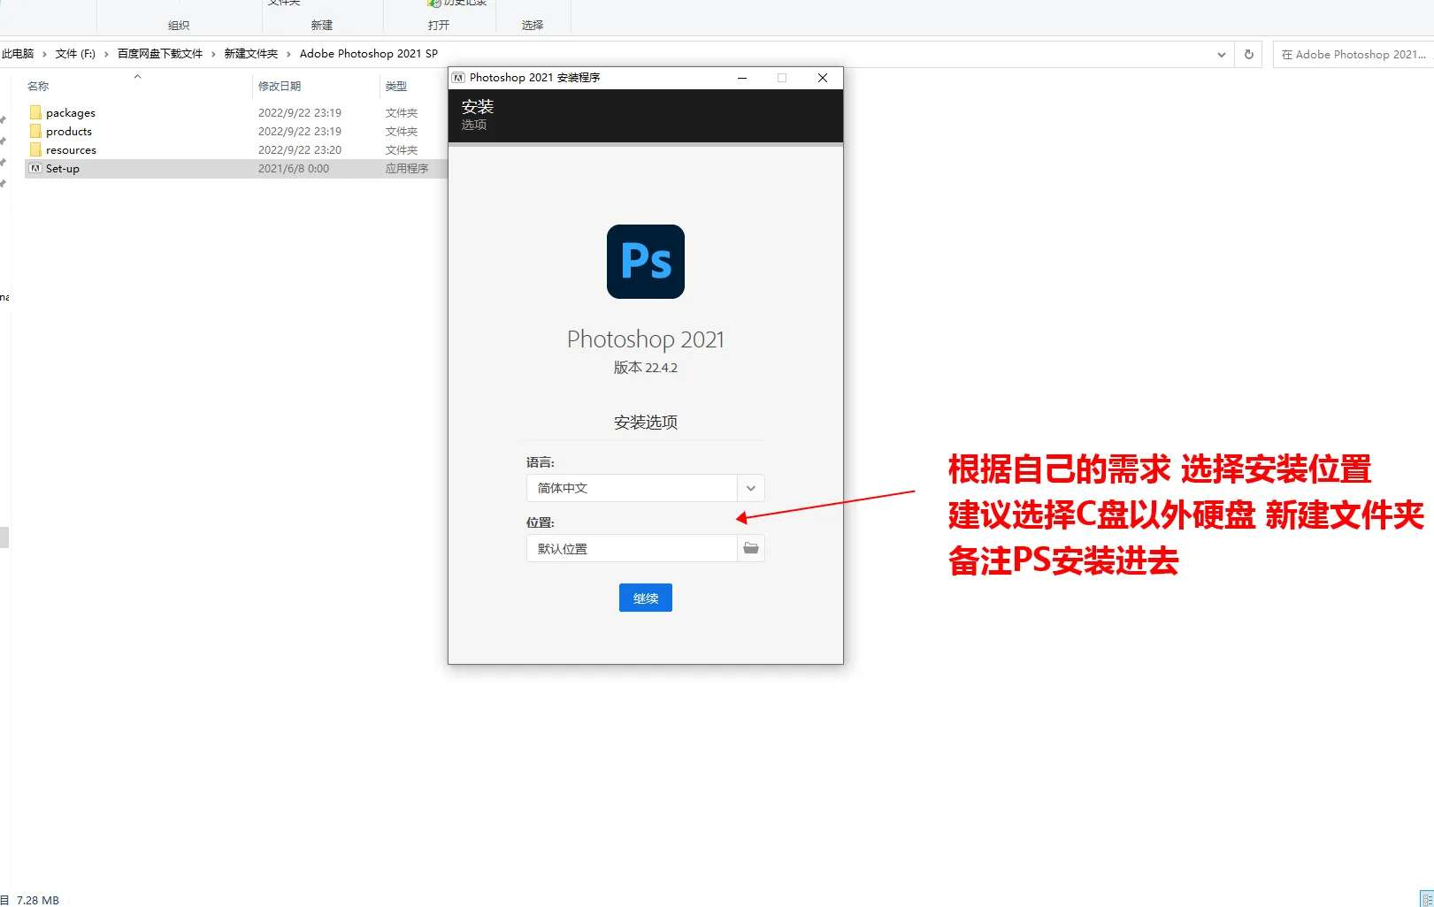Click the Photoshop Ps logo in installer
Viewport: 1434px width, 907px height.
pos(645,262)
